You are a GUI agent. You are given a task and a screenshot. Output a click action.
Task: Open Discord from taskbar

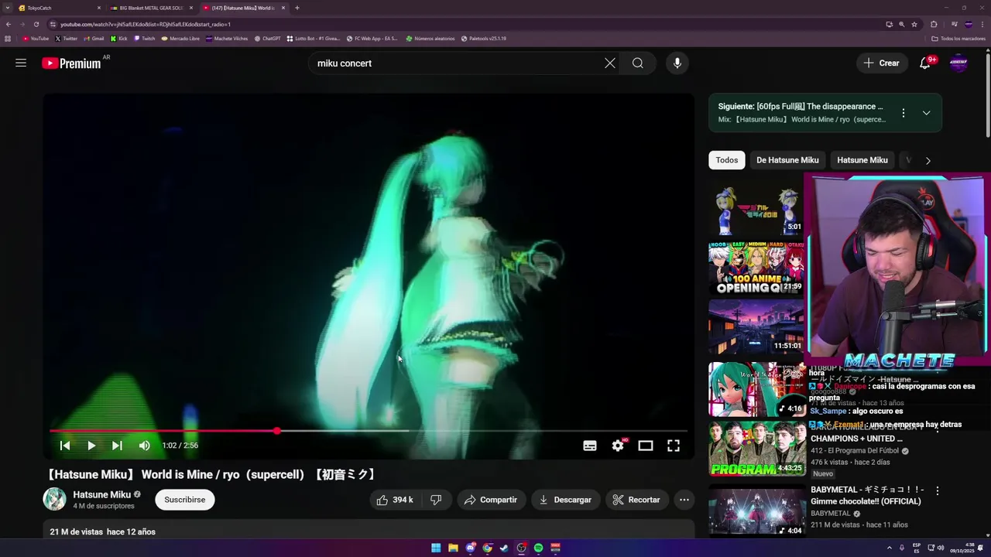[470, 548]
